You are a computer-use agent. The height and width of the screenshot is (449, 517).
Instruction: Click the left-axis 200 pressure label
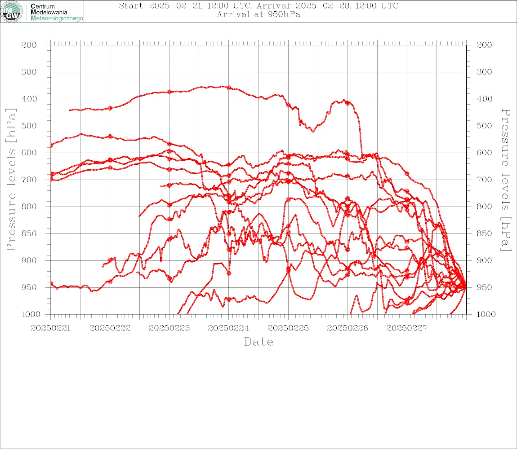coord(29,45)
